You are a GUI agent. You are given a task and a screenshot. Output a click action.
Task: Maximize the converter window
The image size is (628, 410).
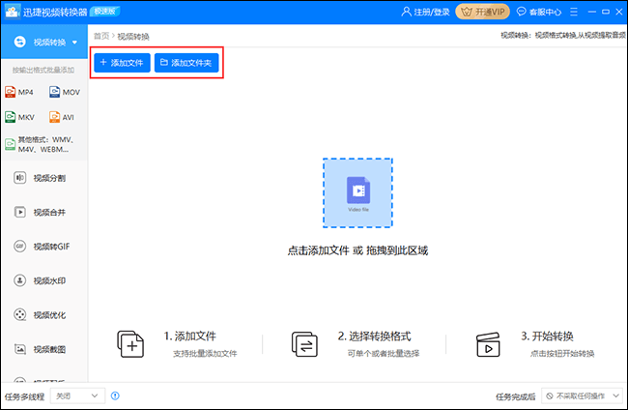(606, 12)
